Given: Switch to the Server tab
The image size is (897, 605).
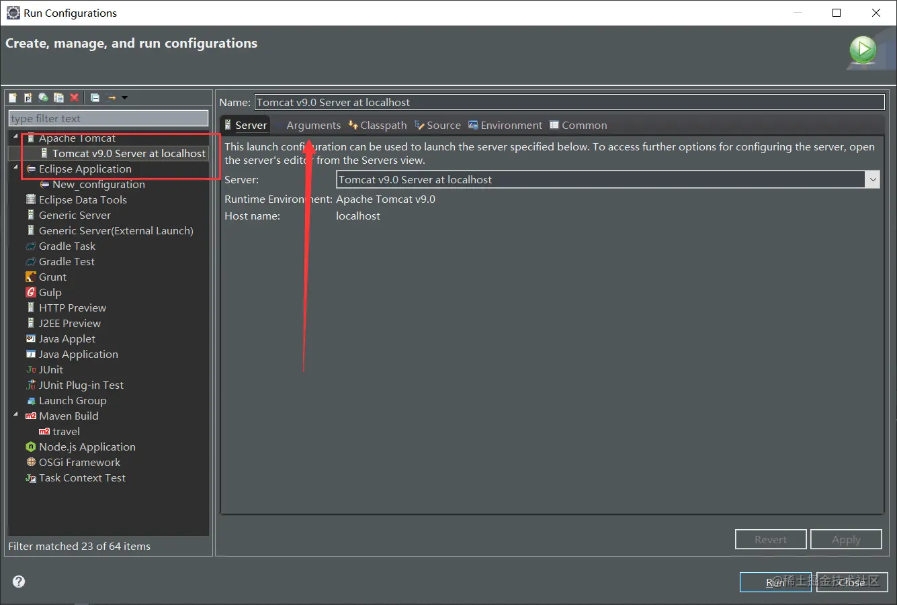Looking at the screenshot, I should [x=246, y=125].
